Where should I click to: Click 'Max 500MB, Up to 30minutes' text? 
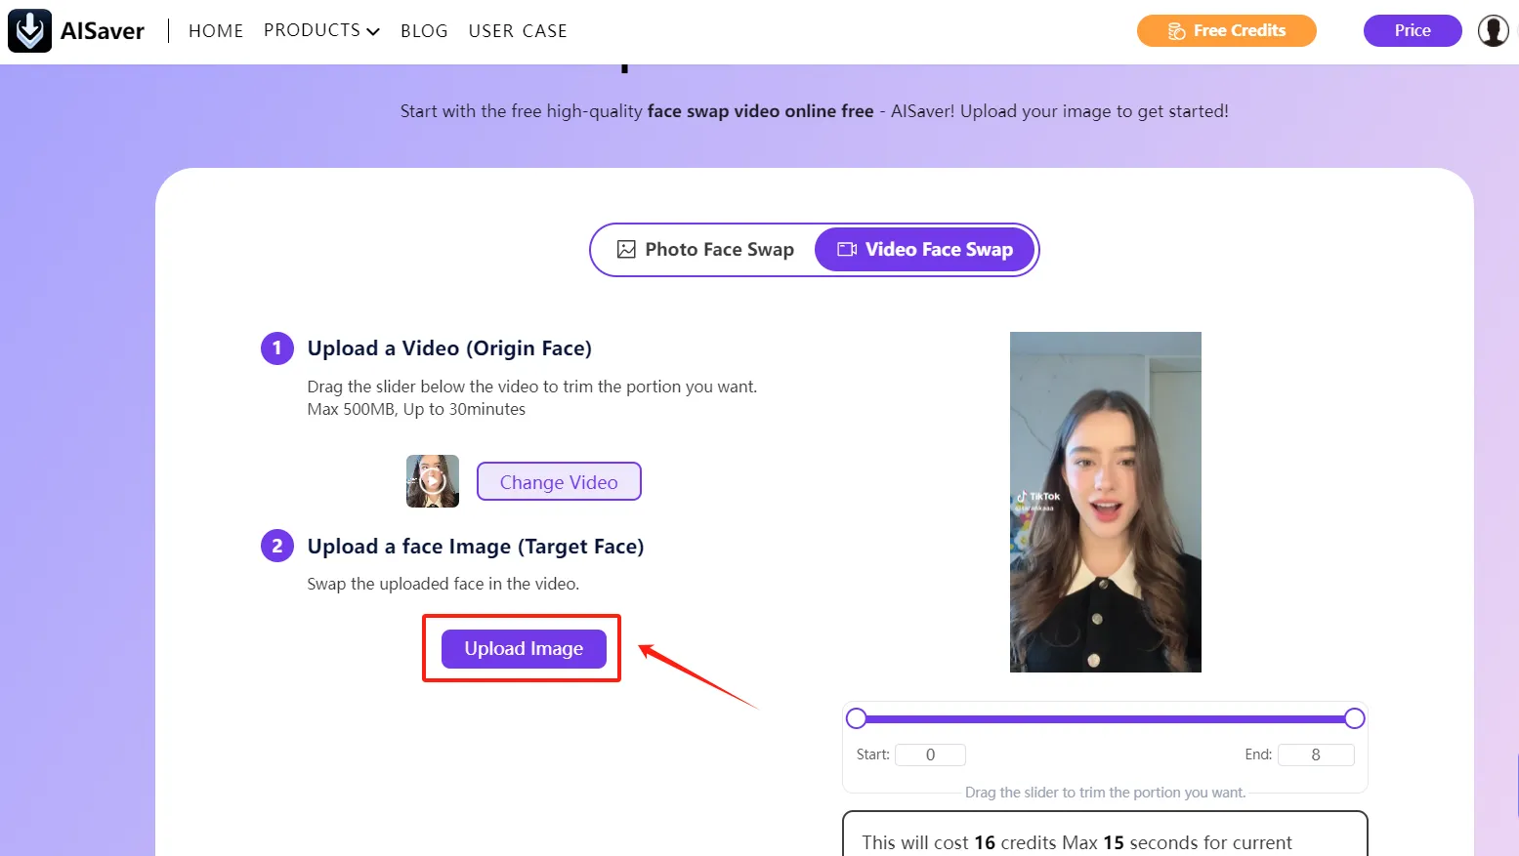[x=416, y=409]
